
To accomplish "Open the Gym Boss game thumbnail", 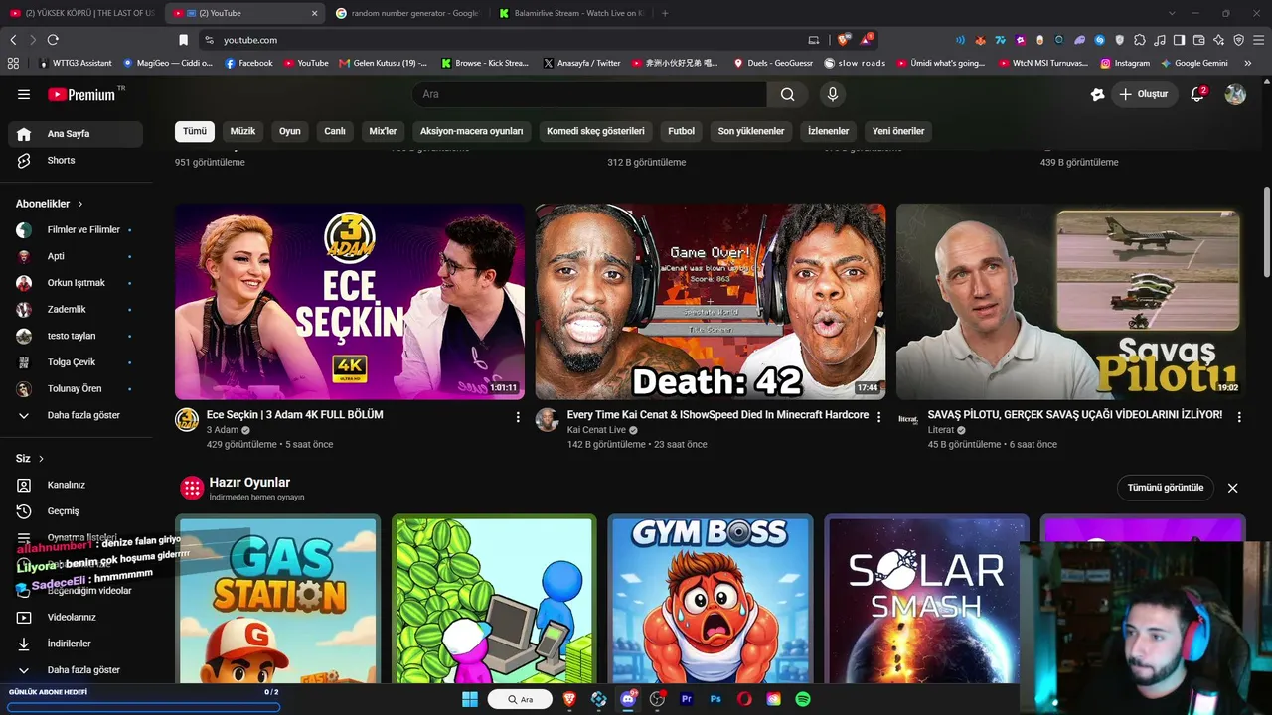I will click(711, 599).
